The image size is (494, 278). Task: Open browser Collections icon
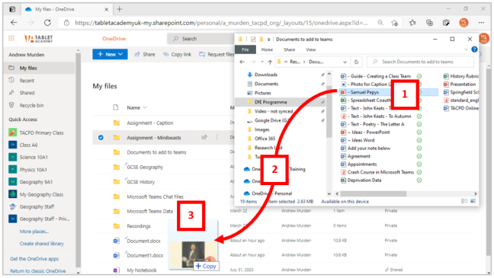point(429,23)
